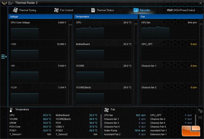The width and height of the screenshot is (204, 139).
Task: Click the CPU fan rpm graph
Action: [x=169, y=32]
